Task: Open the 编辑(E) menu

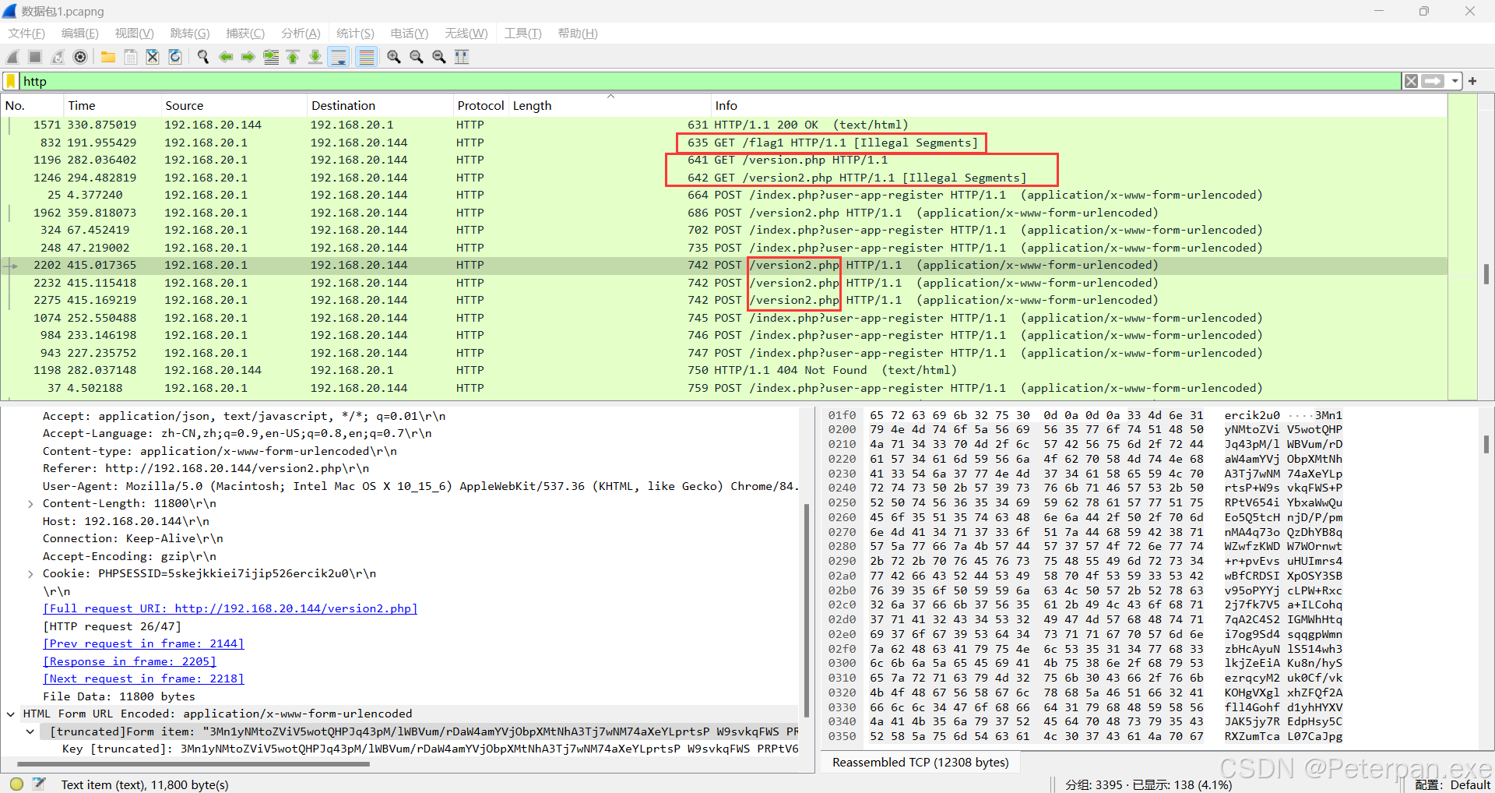Action: pos(80,33)
